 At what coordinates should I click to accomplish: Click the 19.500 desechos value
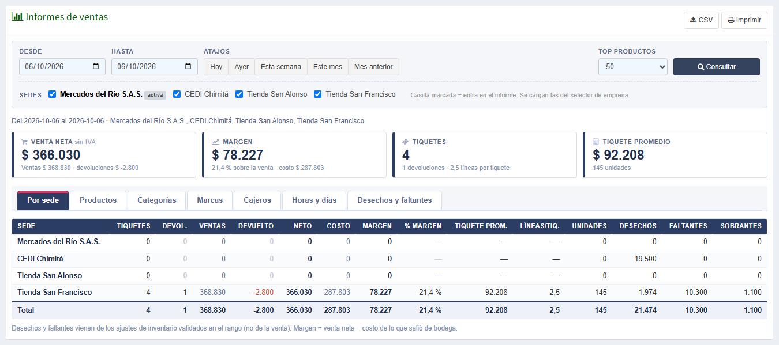(x=646, y=259)
